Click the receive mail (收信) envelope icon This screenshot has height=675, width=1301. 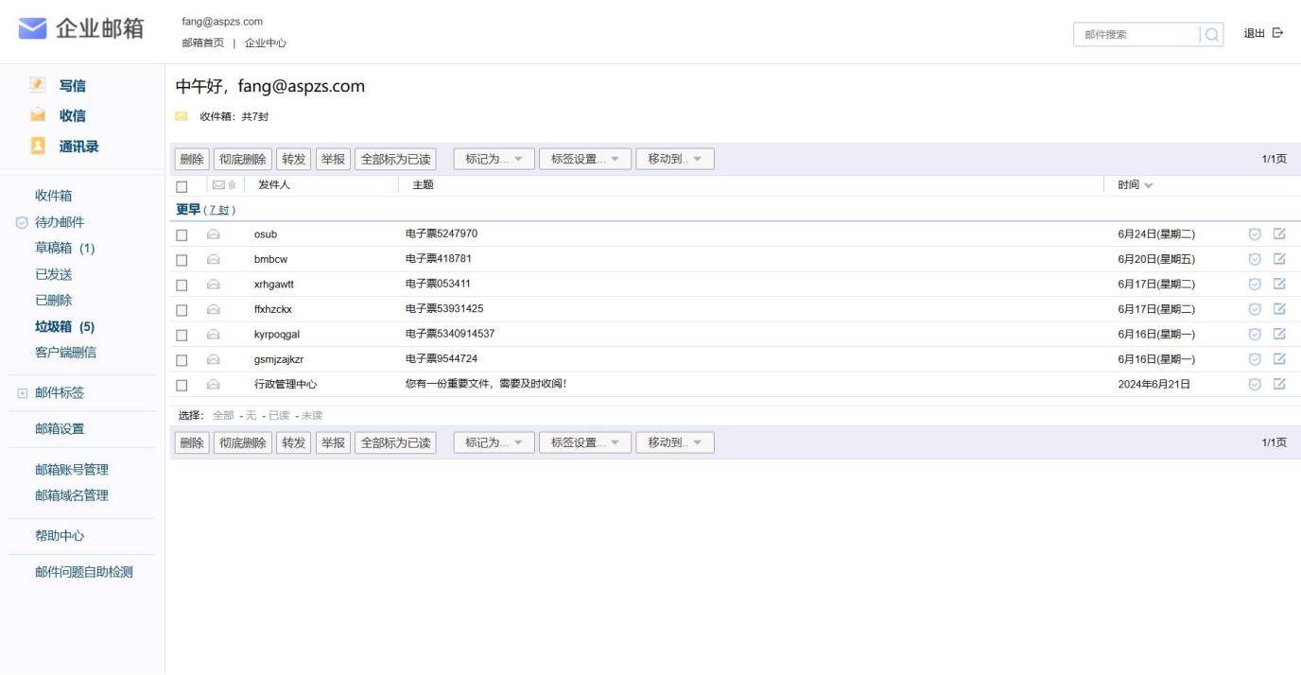pos(38,115)
